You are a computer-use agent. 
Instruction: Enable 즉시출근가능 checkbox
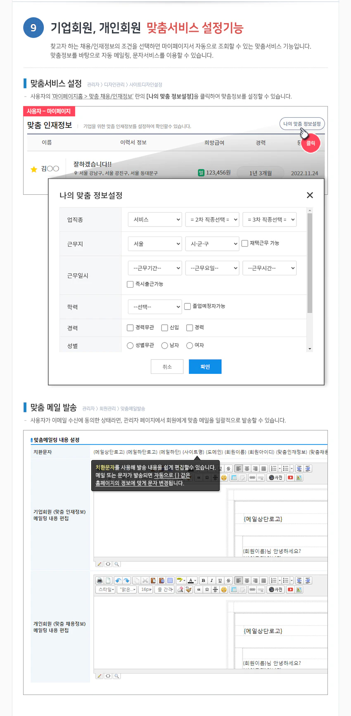[130, 284]
